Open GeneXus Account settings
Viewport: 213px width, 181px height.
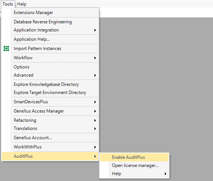(x=50, y=138)
